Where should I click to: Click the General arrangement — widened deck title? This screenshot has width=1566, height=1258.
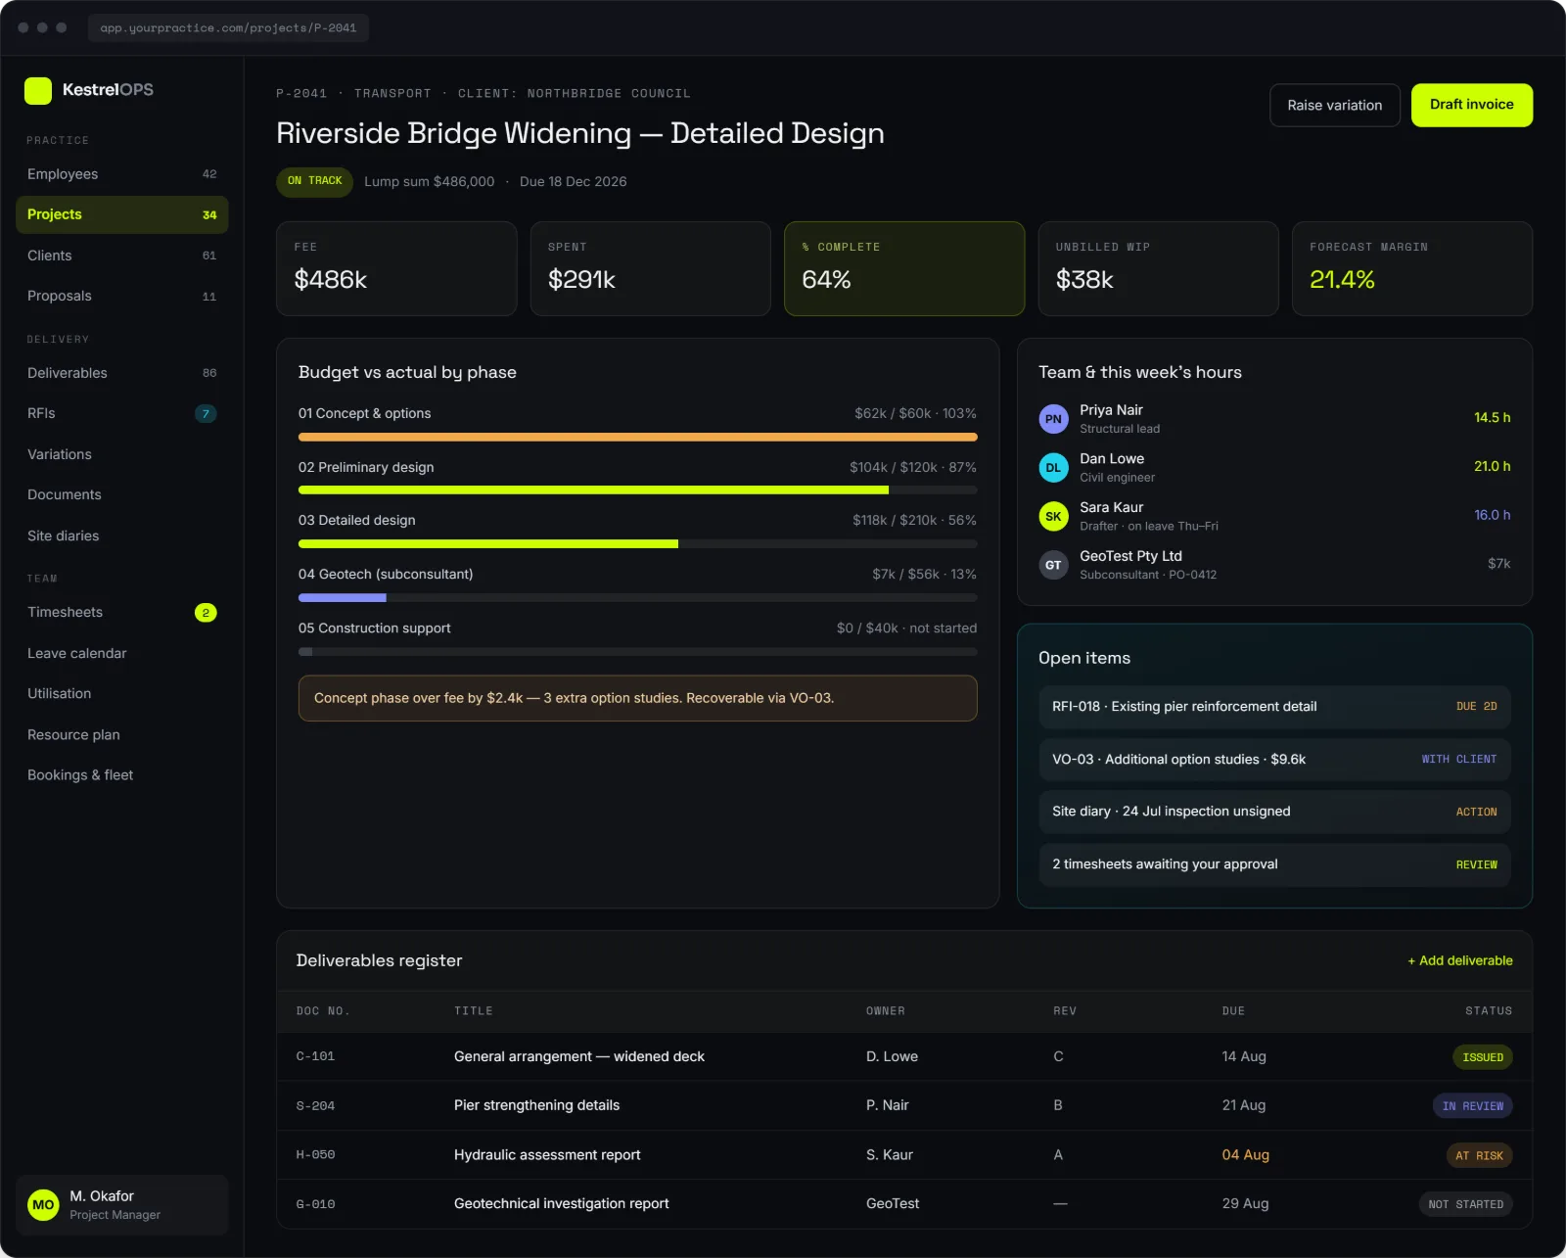[579, 1056]
